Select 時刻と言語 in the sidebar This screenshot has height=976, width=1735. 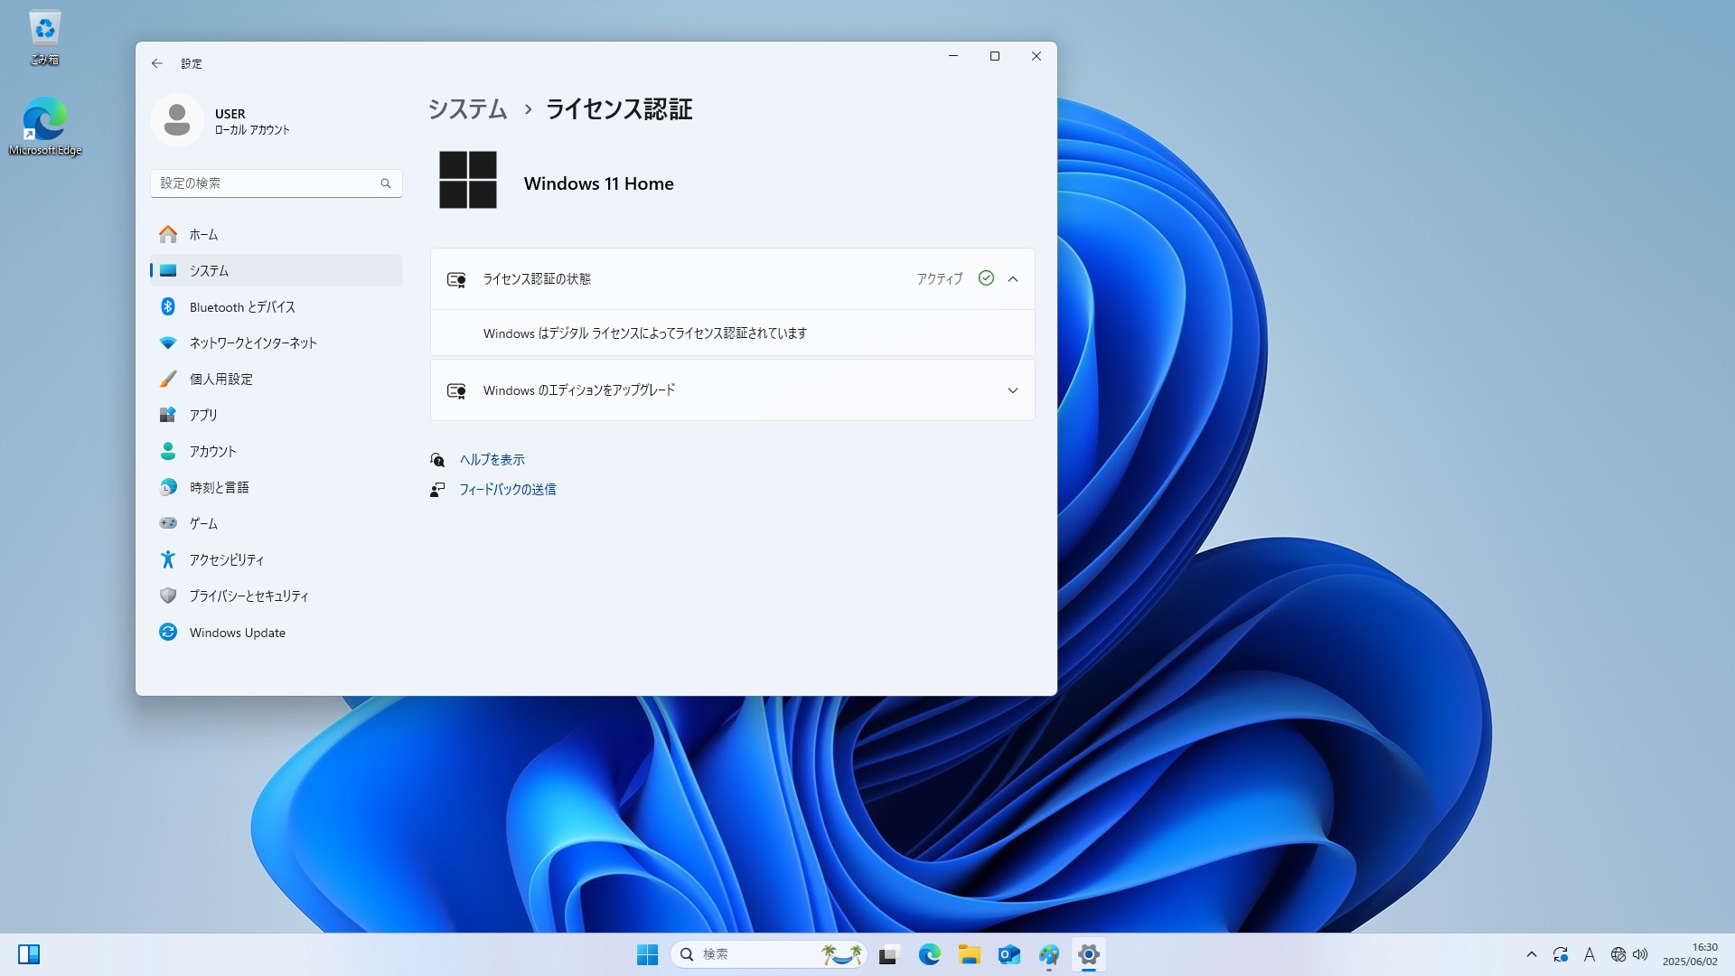277,487
